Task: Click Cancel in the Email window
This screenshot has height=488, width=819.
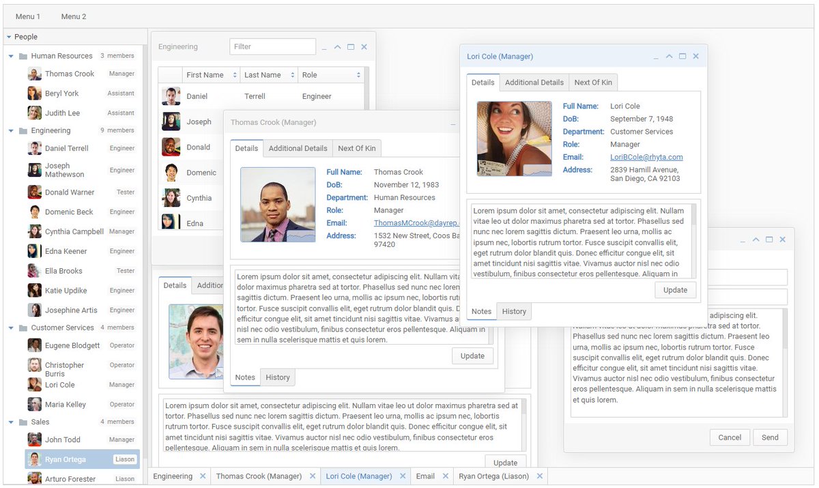Action: coord(730,437)
